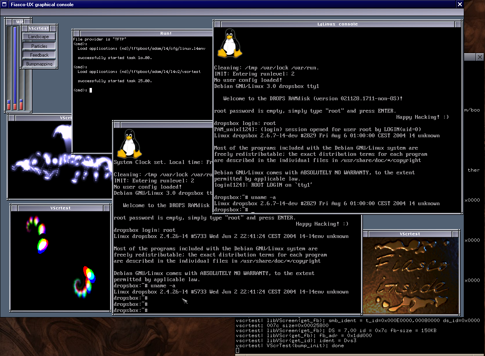
Task: Close the Fiasco-UX graphical console window
Action: [460, 4]
